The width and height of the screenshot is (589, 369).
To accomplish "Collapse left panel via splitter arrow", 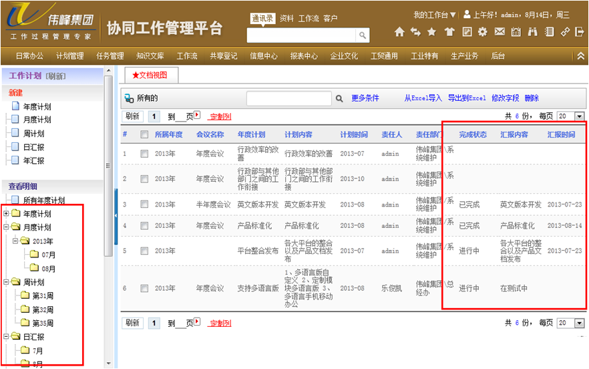I will click(116, 216).
